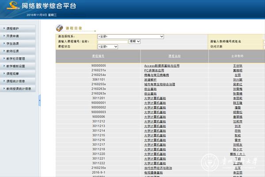Click the course number/name input field
Viewport: 265px width, 177px height.
(113, 42)
